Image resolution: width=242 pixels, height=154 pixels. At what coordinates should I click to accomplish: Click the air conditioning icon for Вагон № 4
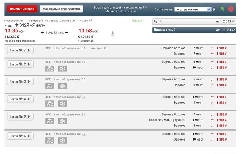(x=63, y=104)
